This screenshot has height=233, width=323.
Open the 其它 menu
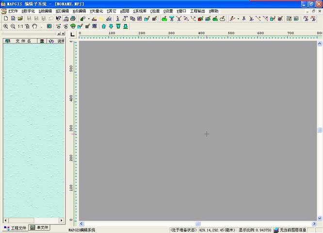(112, 11)
